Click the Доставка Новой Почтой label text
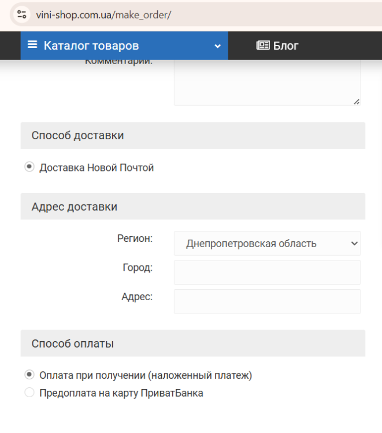 point(97,168)
